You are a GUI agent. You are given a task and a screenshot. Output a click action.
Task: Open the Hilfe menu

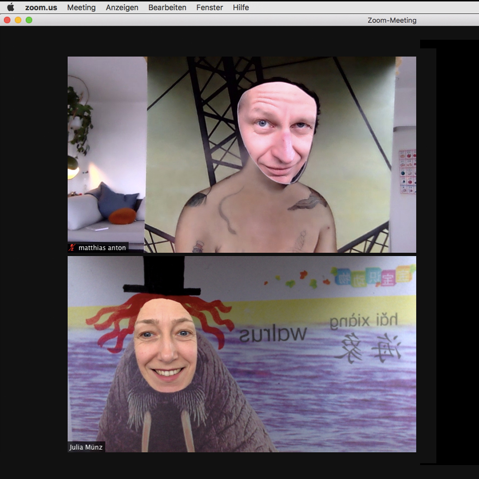[x=241, y=8]
